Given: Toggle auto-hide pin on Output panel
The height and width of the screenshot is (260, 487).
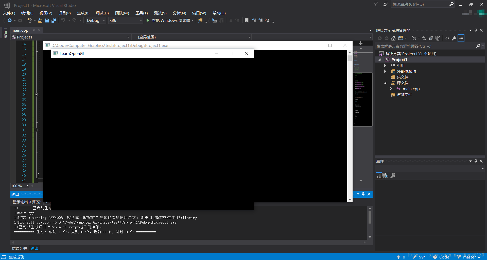Looking at the screenshot, I should click(363, 194).
